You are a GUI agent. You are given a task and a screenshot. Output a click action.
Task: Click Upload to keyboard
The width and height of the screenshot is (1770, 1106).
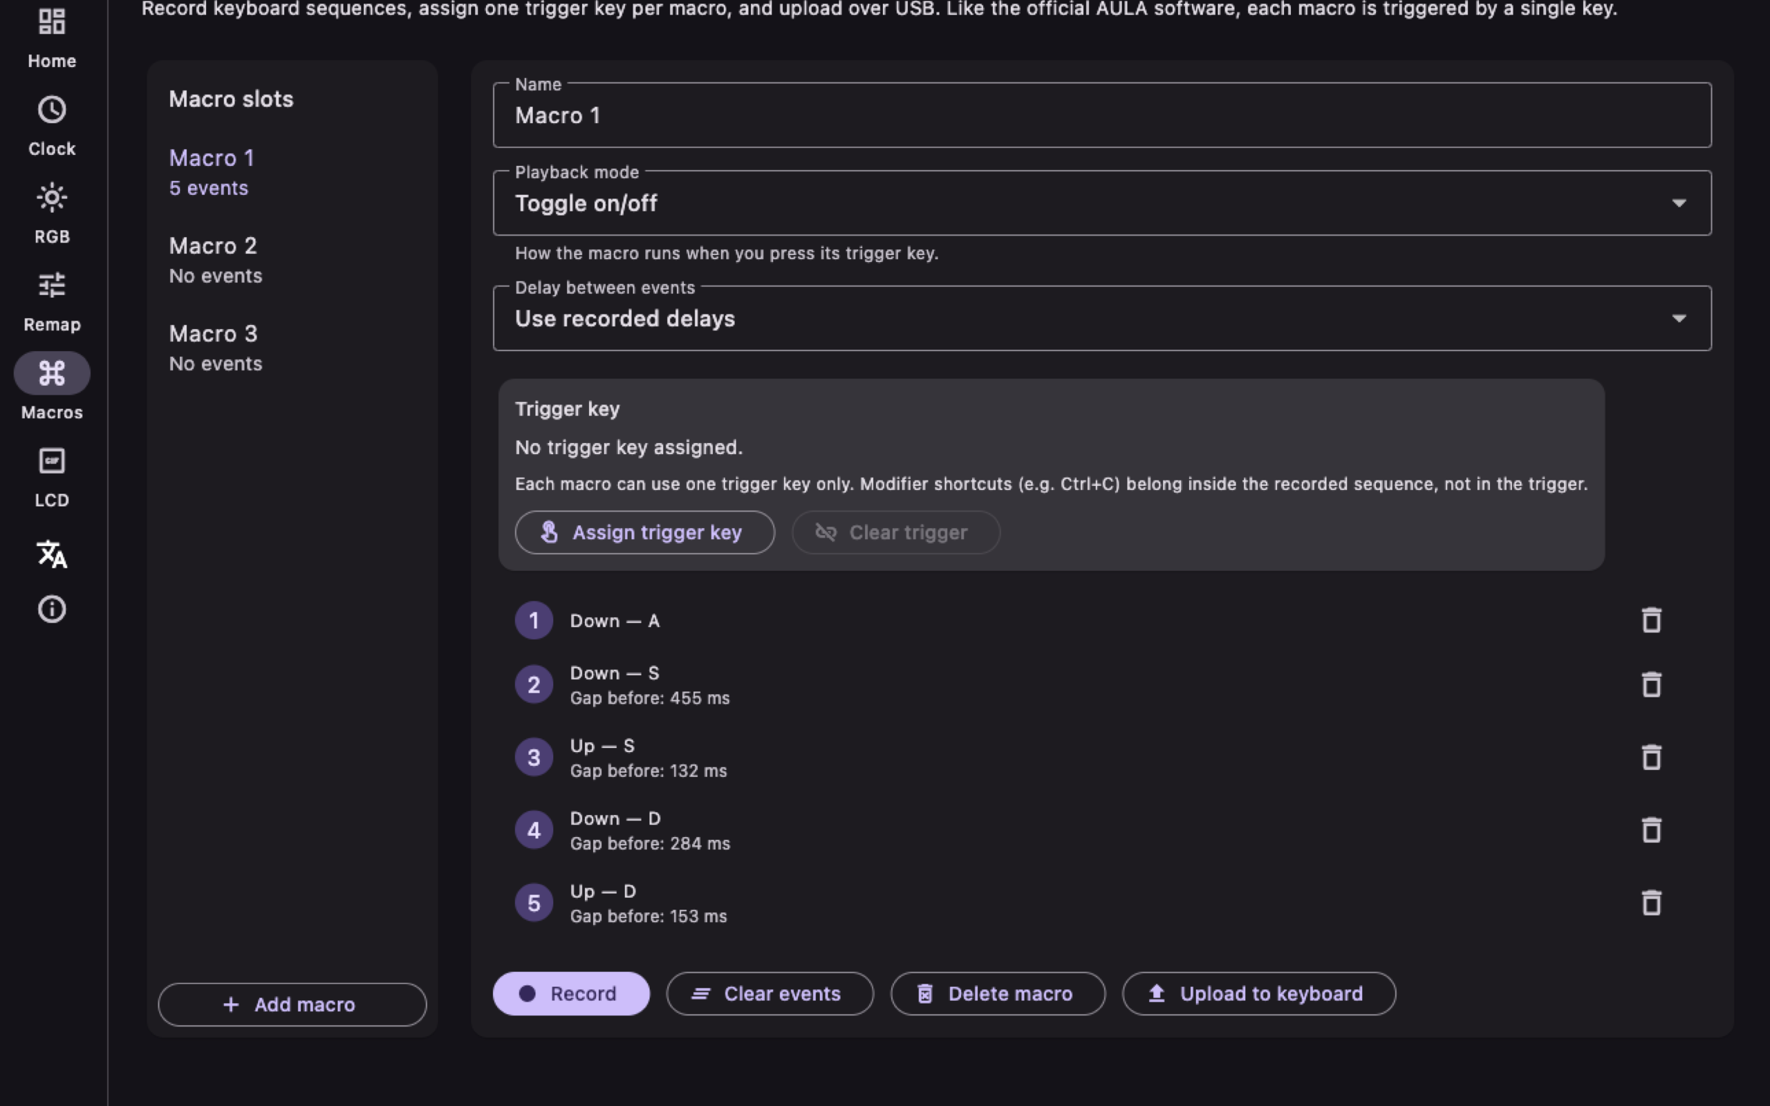tap(1259, 993)
